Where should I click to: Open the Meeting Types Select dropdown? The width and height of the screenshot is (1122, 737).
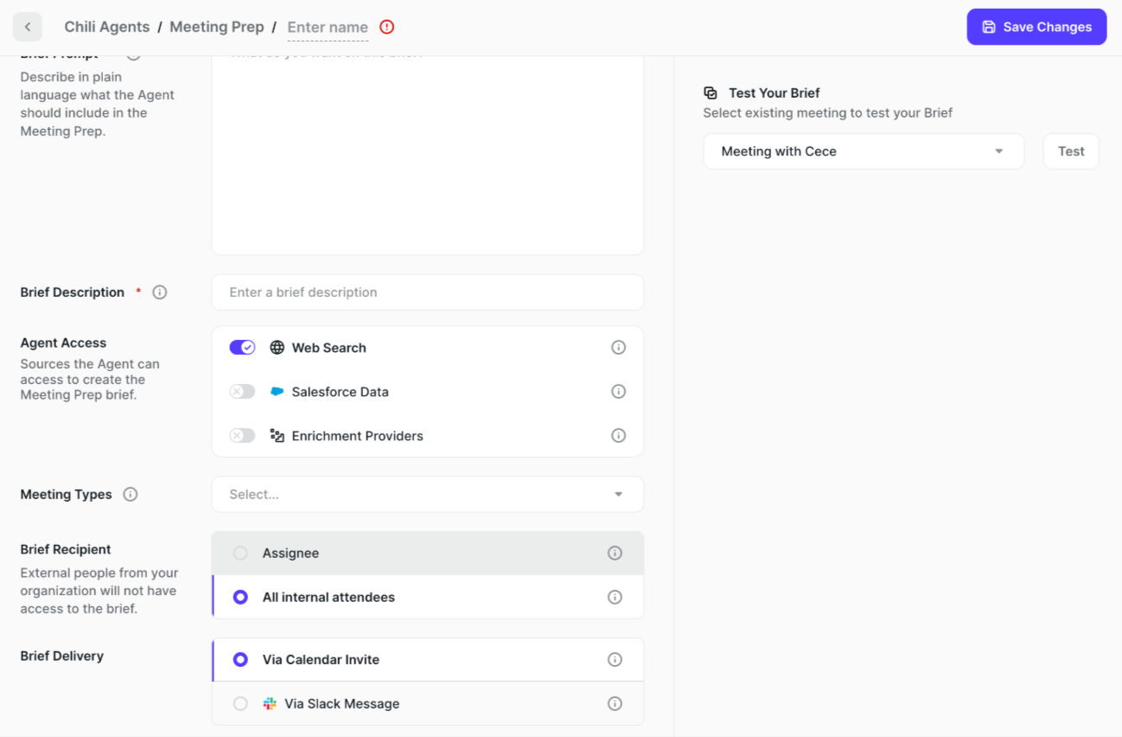[x=427, y=495]
